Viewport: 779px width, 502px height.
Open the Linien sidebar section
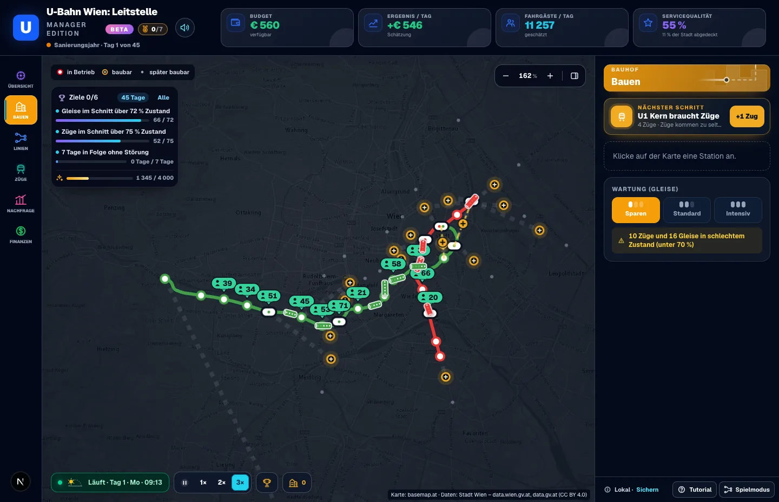coord(21,141)
